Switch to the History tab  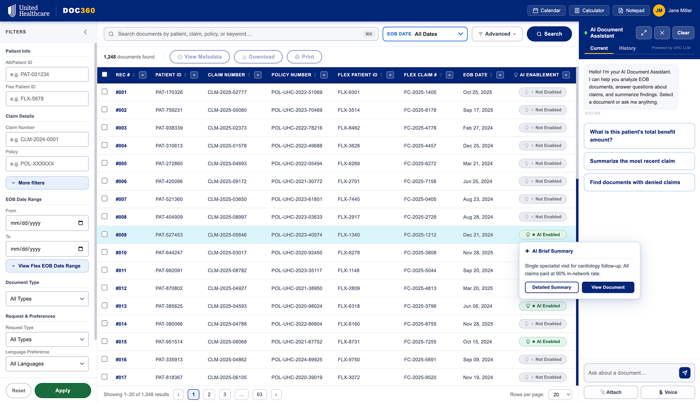coord(627,48)
